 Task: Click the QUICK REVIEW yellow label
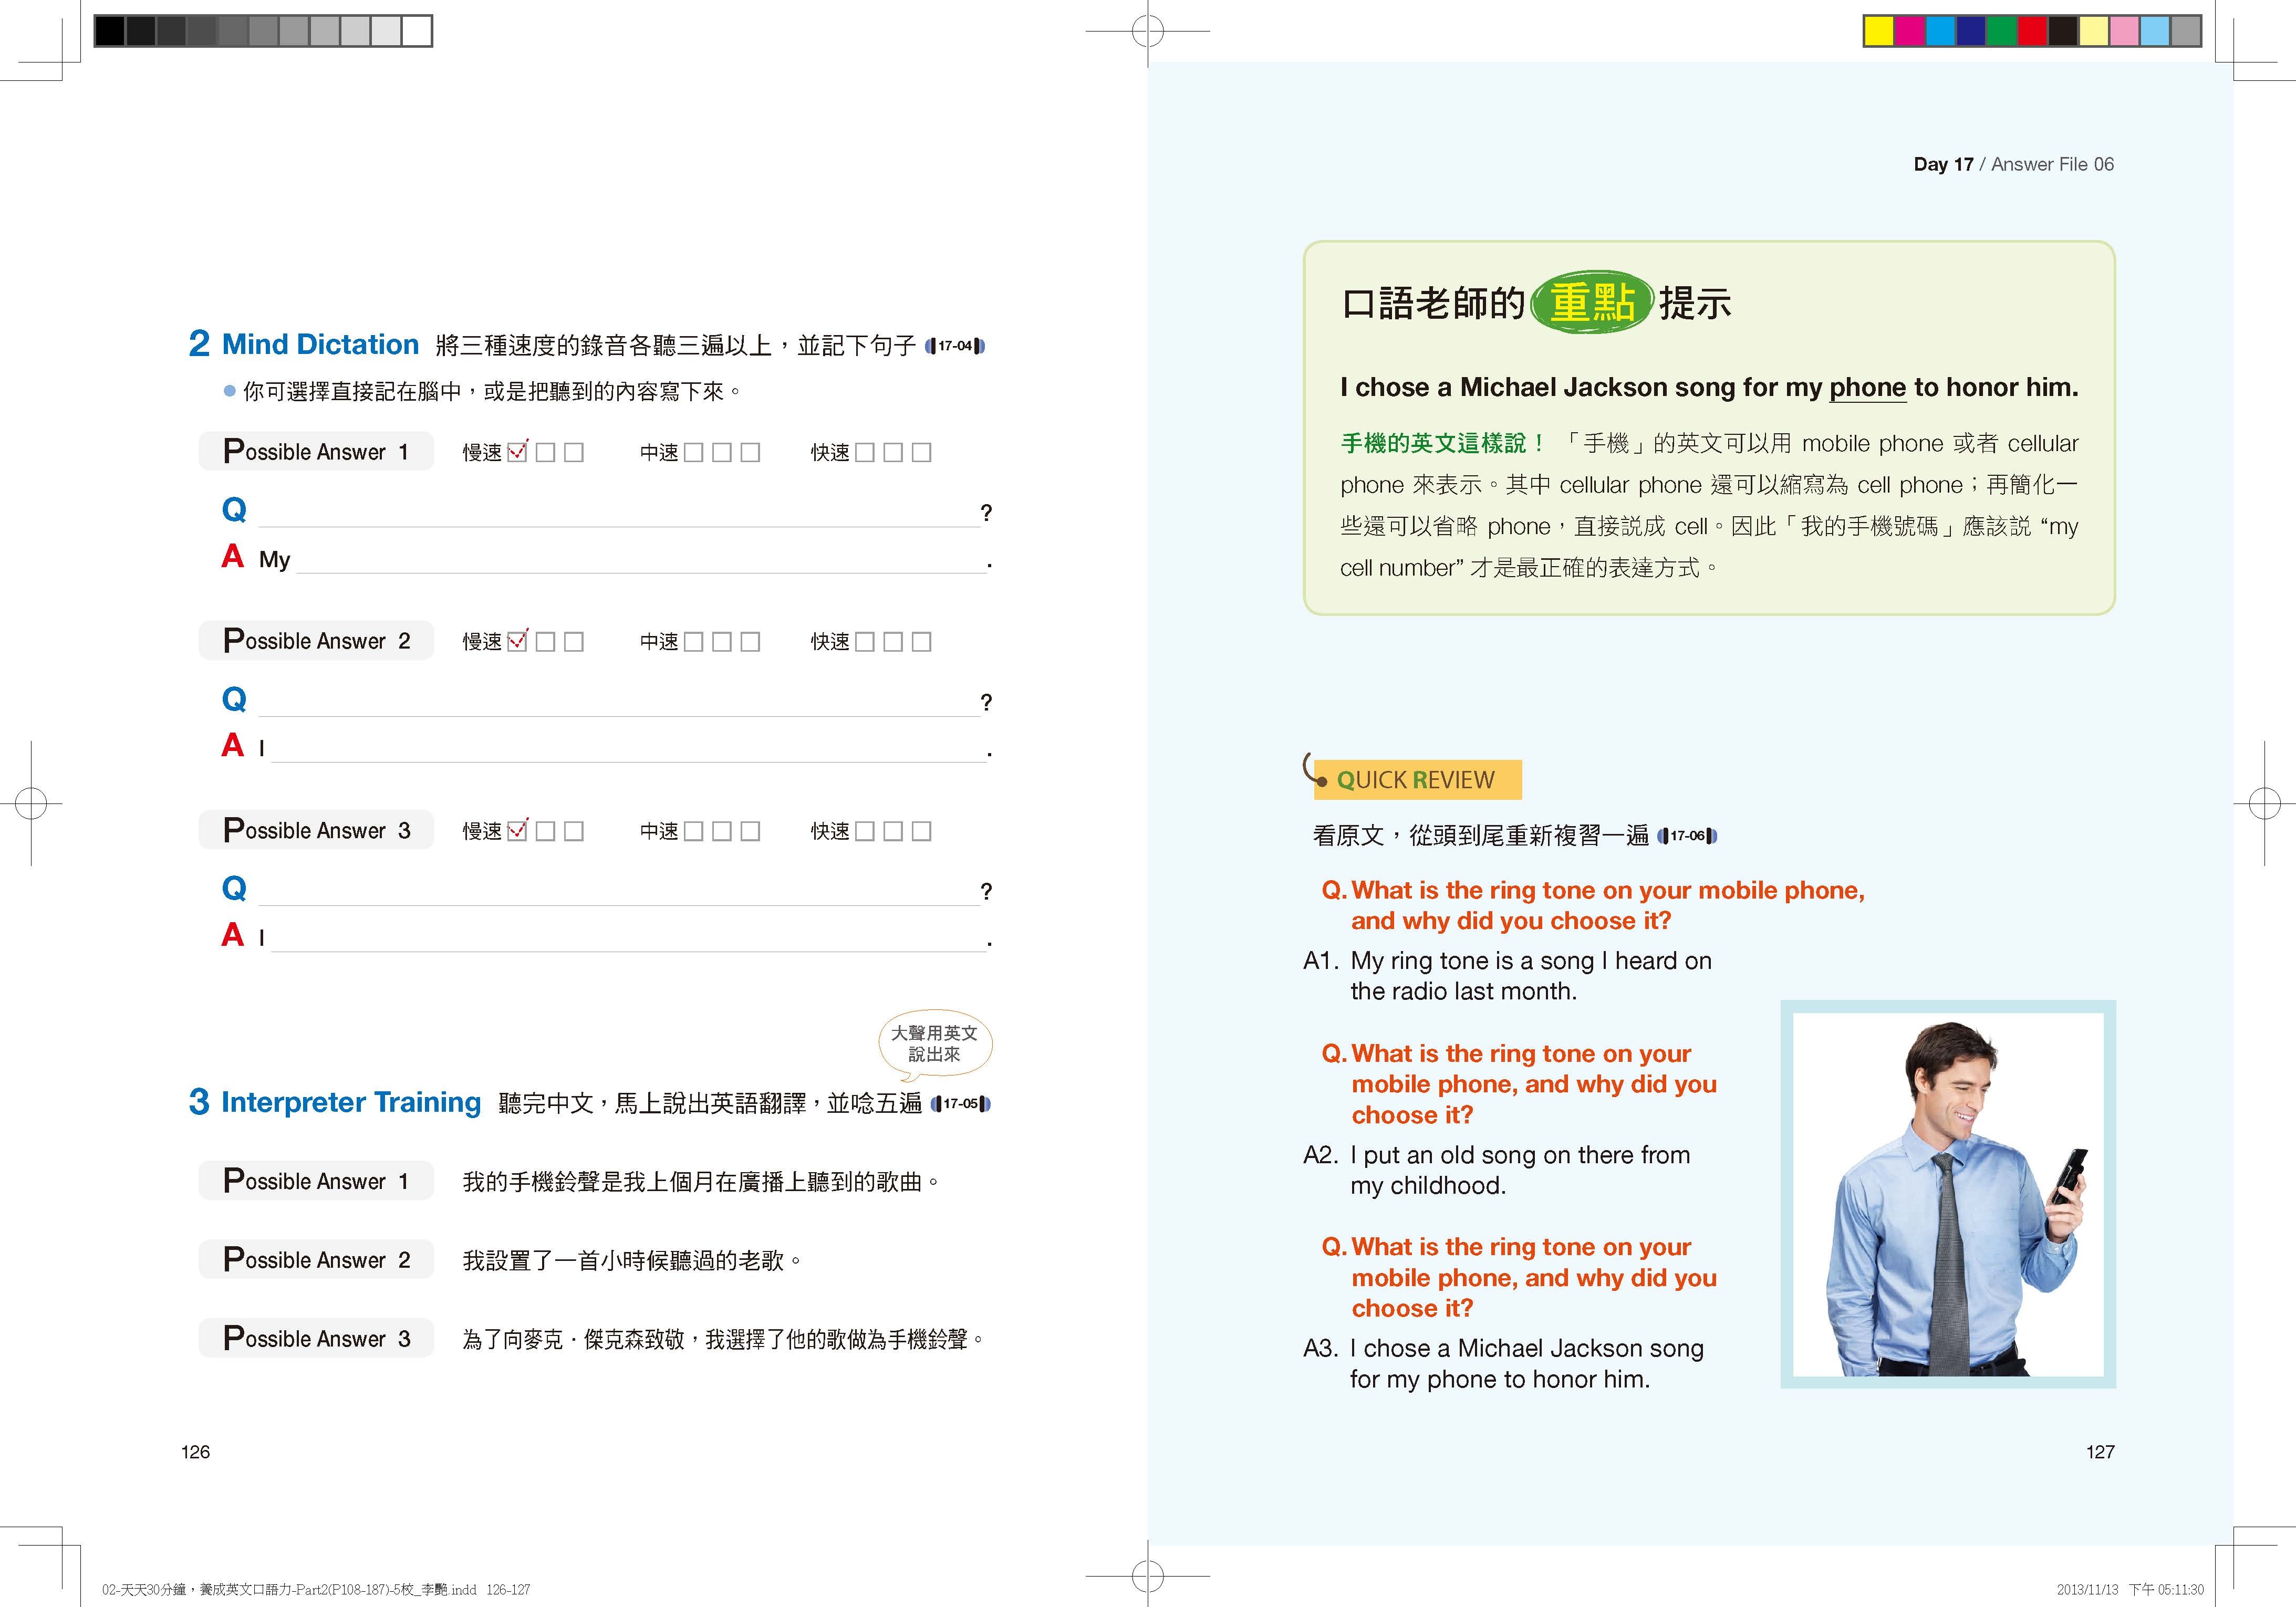[1417, 780]
